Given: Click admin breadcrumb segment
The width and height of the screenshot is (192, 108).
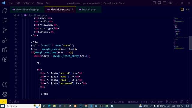Looking at the screenshot, I should point(16,16).
